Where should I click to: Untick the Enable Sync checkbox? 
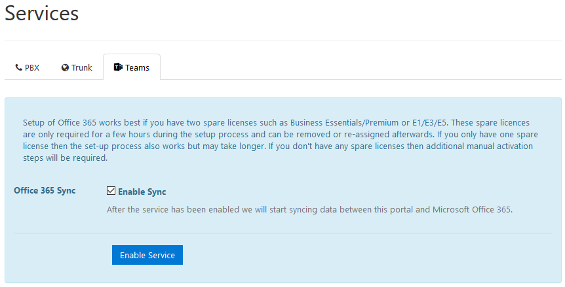[111, 192]
